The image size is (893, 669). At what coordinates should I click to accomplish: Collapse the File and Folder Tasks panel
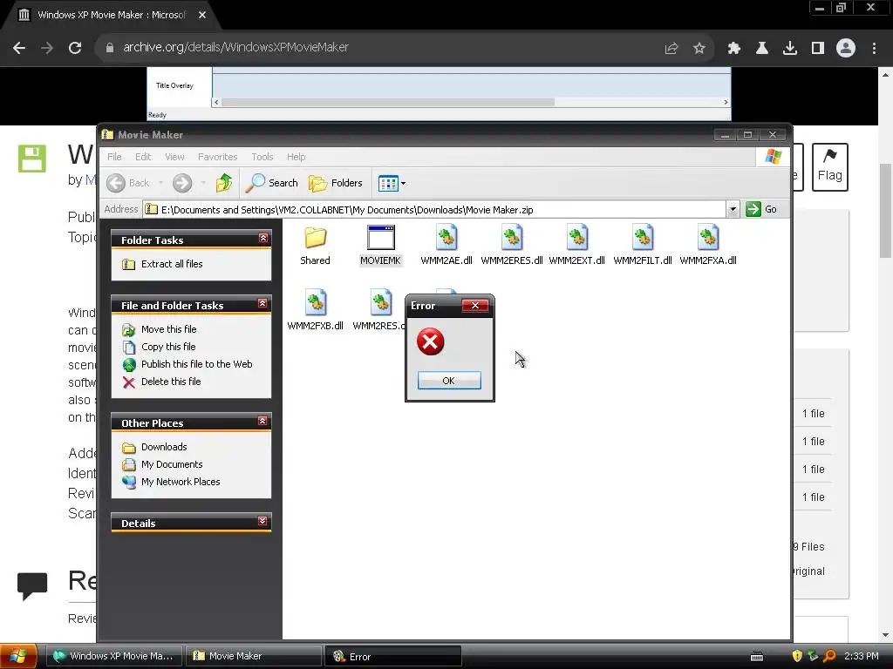point(262,303)
